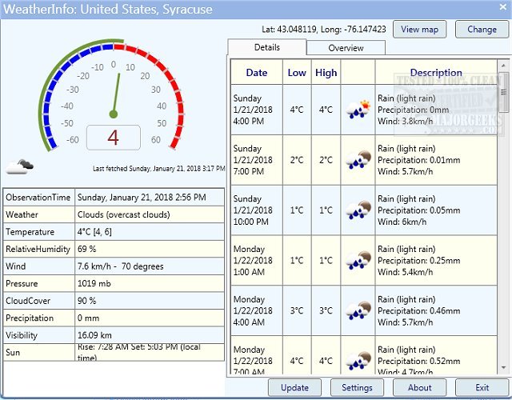This screenshot has height=400, width=512.
Task: Click the description with 'Precipitation: 0.05mm'
Action: (x=436, y=210)
